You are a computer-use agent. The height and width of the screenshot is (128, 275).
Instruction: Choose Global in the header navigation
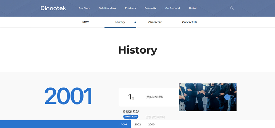[x=193, y=8]
